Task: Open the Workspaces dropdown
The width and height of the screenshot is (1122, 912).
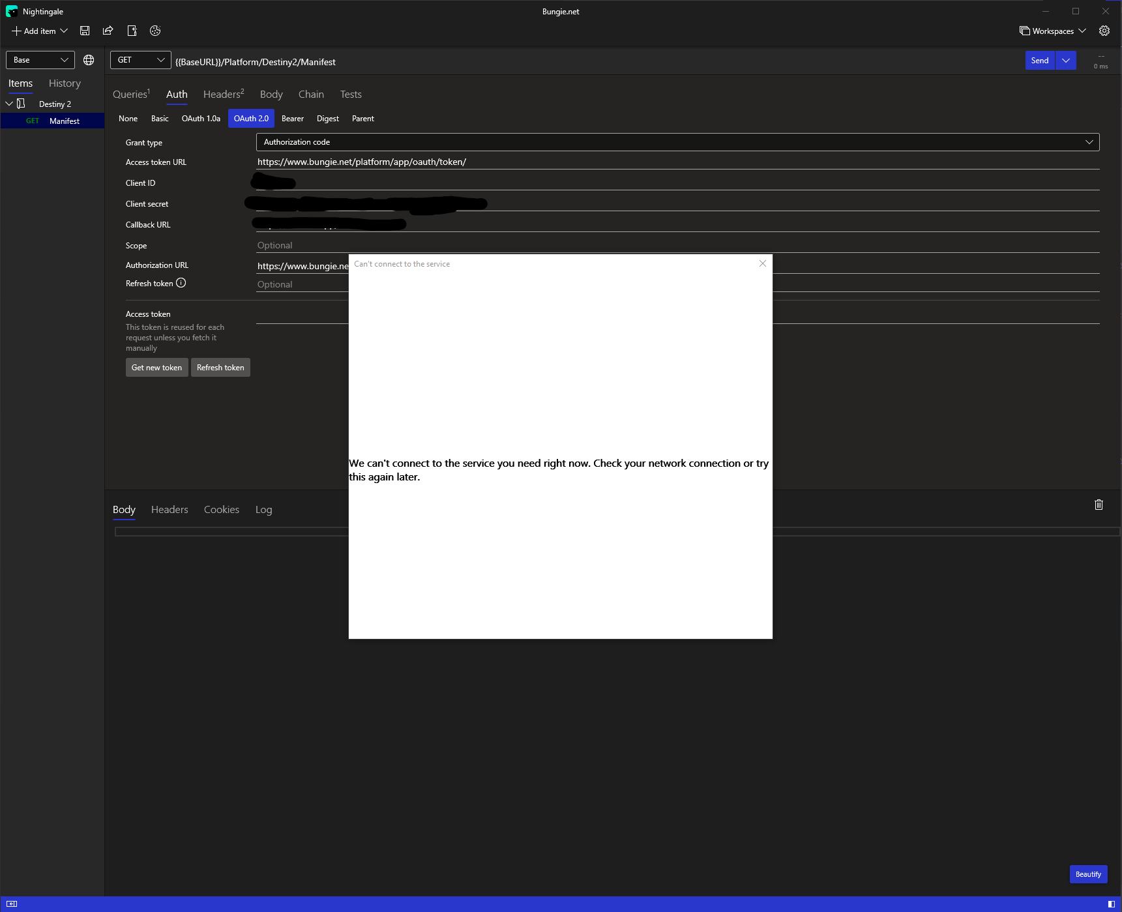Action: coord(1053,31)
